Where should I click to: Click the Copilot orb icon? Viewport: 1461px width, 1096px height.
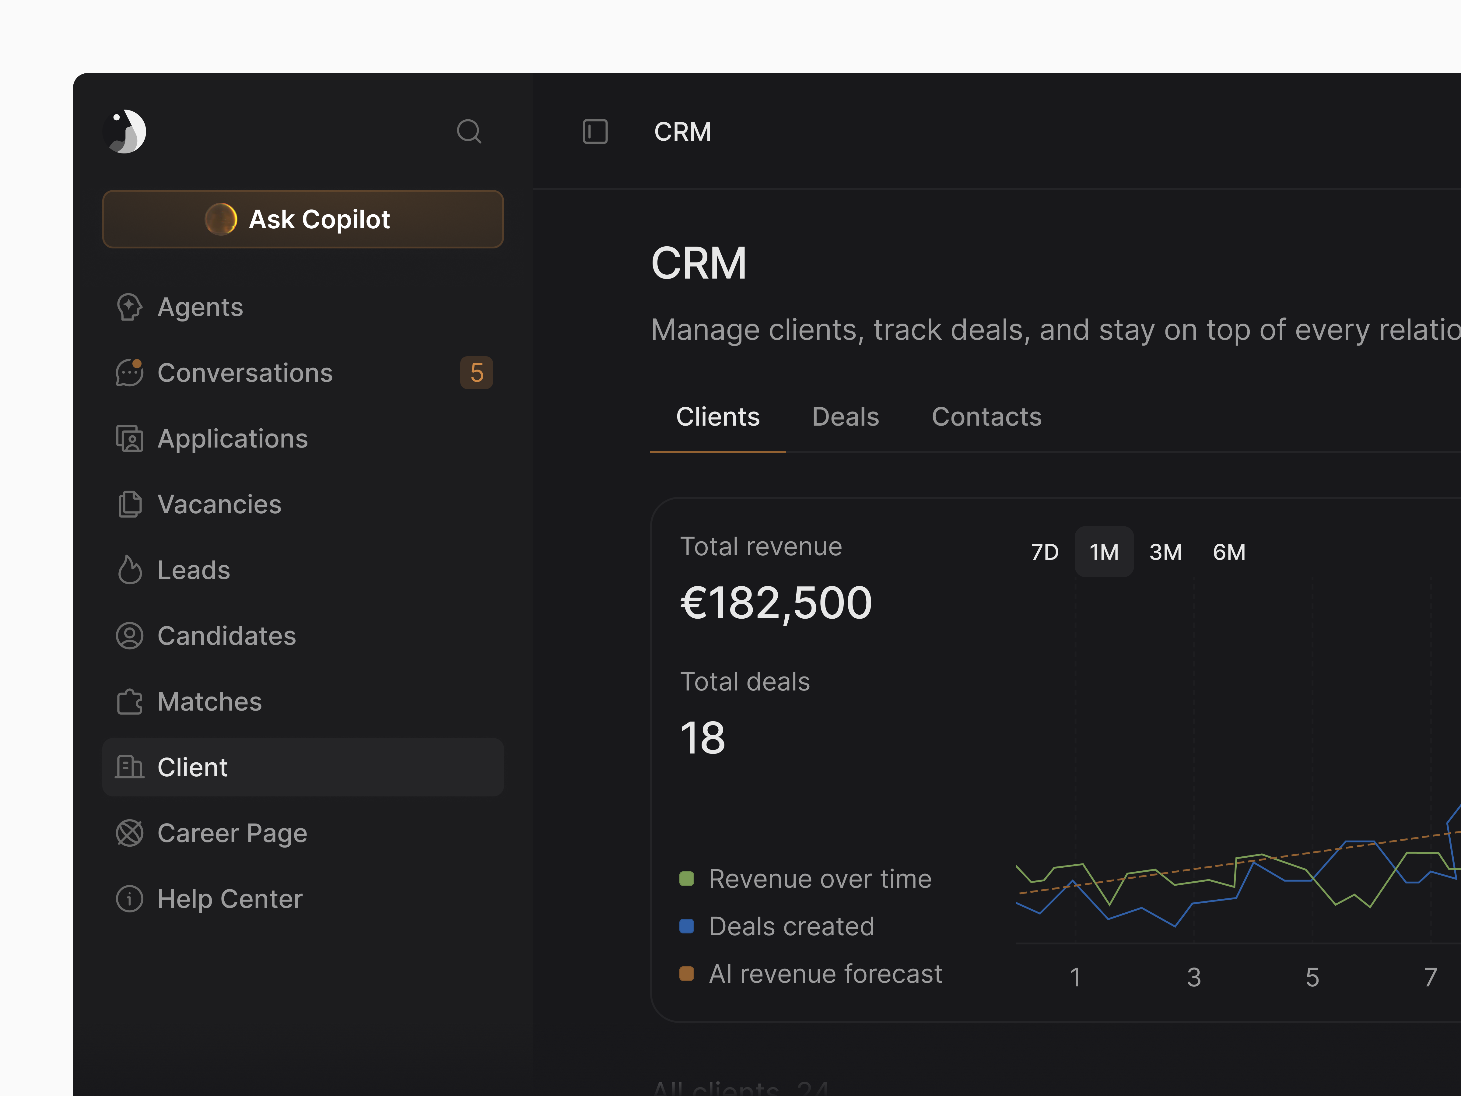point(221,219)
